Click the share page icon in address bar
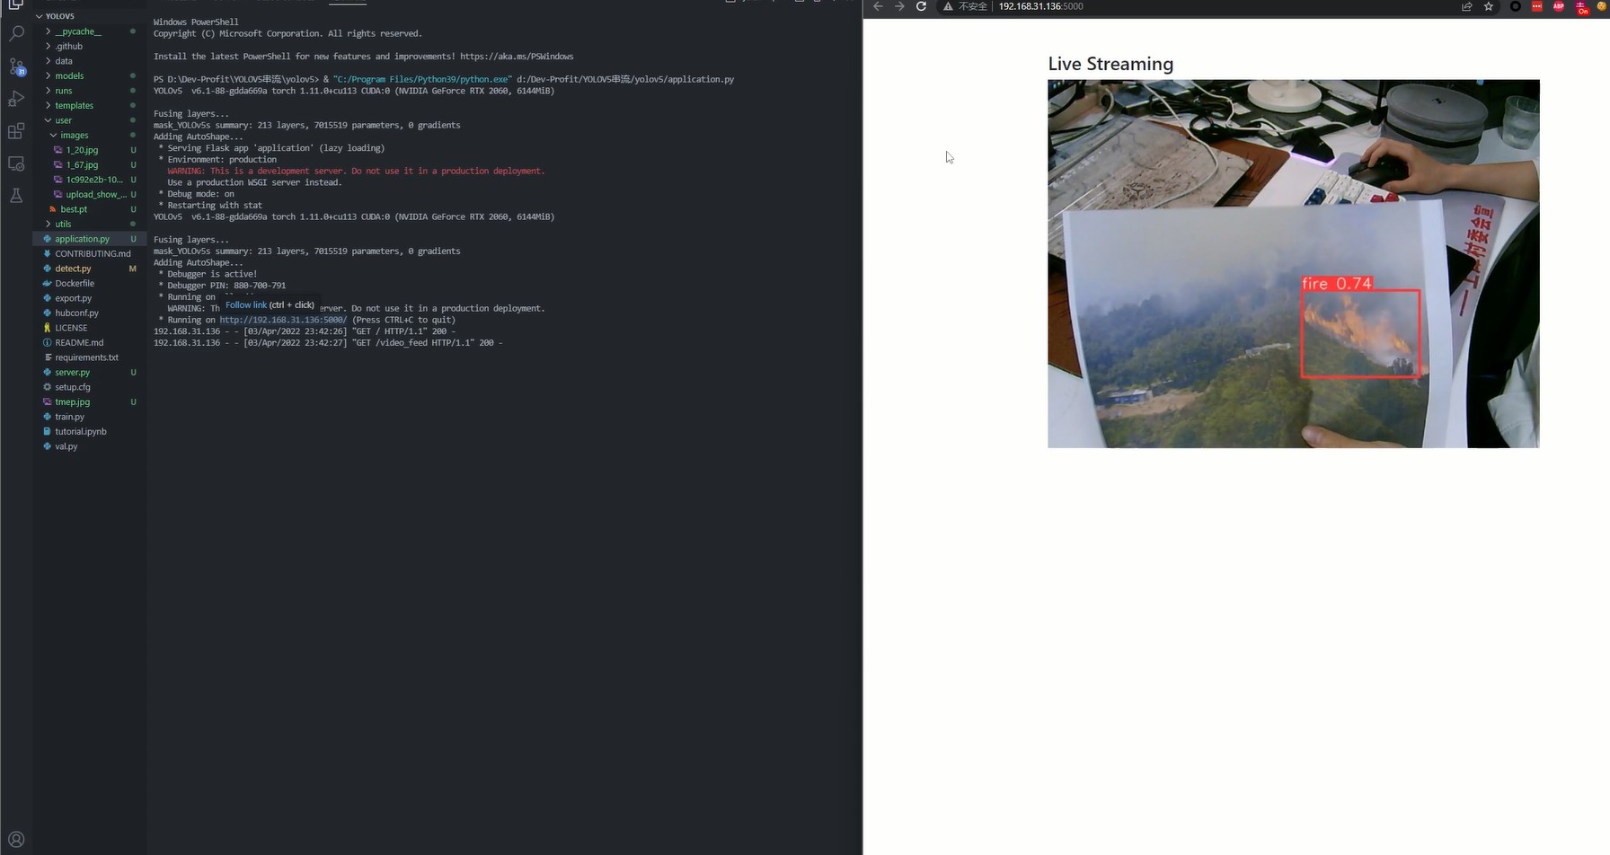1610x855 pixels. [1467, 6]
